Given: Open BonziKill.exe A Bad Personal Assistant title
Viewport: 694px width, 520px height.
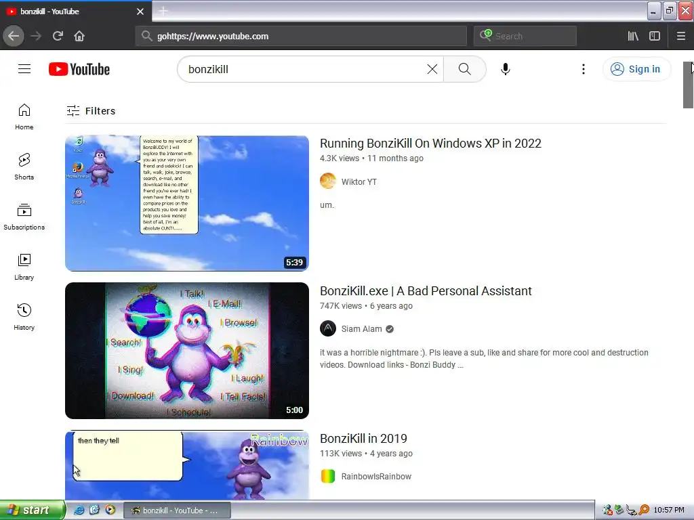Looking at the screenshot, I should (x=426, y=291).
